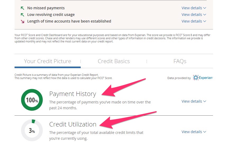Click the No missed payments label

(46, 8)
